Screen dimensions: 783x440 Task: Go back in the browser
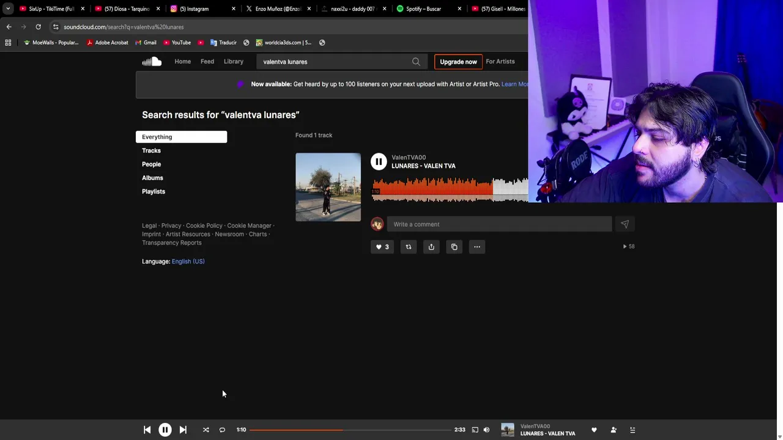coord(9,27)
